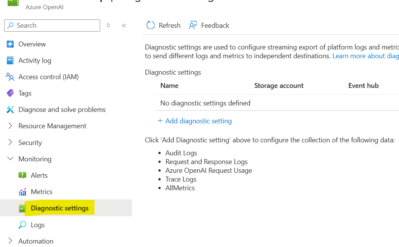Click Add diagnostic setting link
399x247 pixels.
coord(198,121)
